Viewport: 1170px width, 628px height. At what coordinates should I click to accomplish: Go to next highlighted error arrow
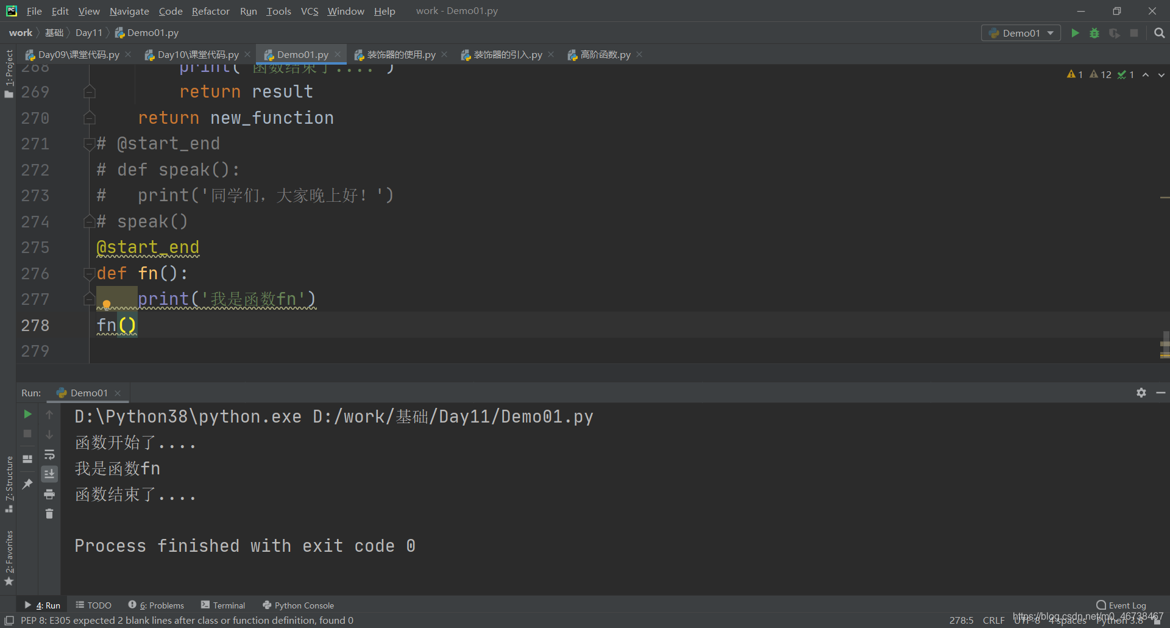[x=1161, y=74]
